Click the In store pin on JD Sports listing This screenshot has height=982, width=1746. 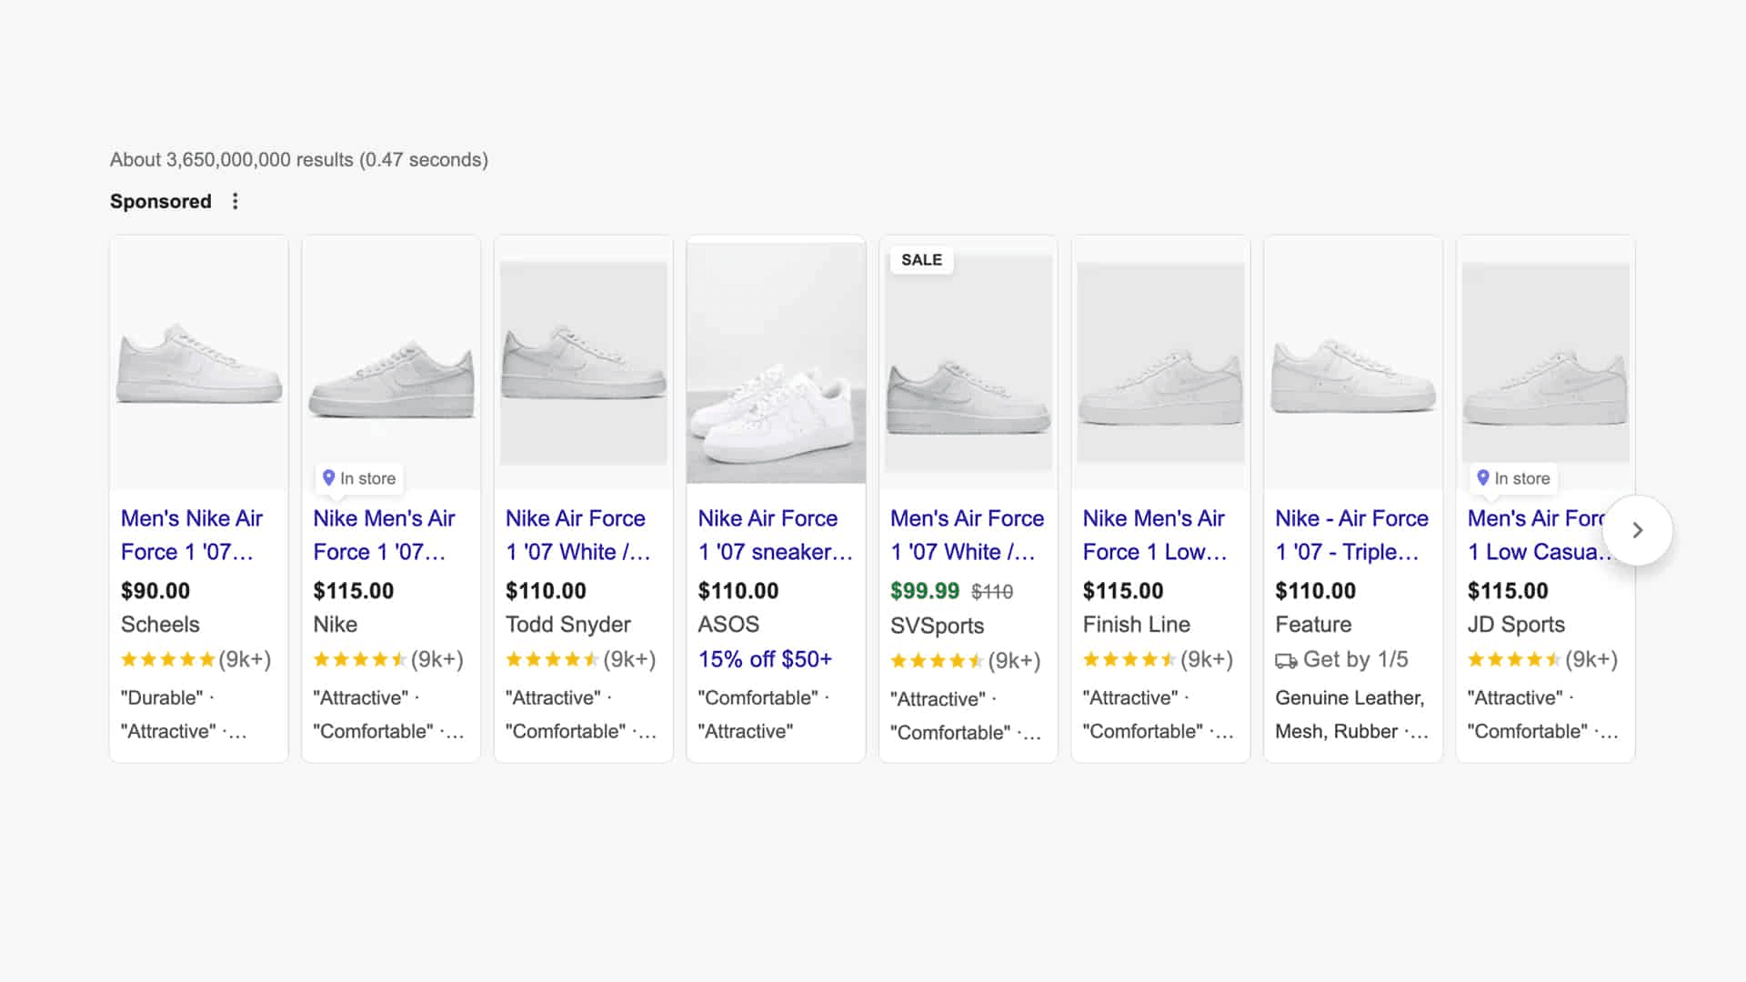click(x=1483, y=477)
